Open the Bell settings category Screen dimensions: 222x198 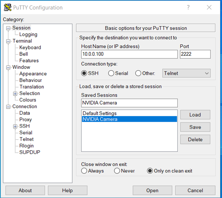pos(24,54)
